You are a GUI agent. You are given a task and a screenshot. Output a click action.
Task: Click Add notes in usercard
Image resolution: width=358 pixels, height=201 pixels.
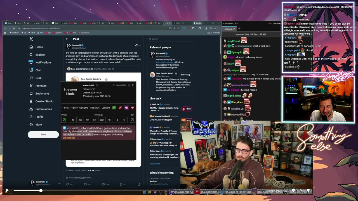(x=95, y=108)
